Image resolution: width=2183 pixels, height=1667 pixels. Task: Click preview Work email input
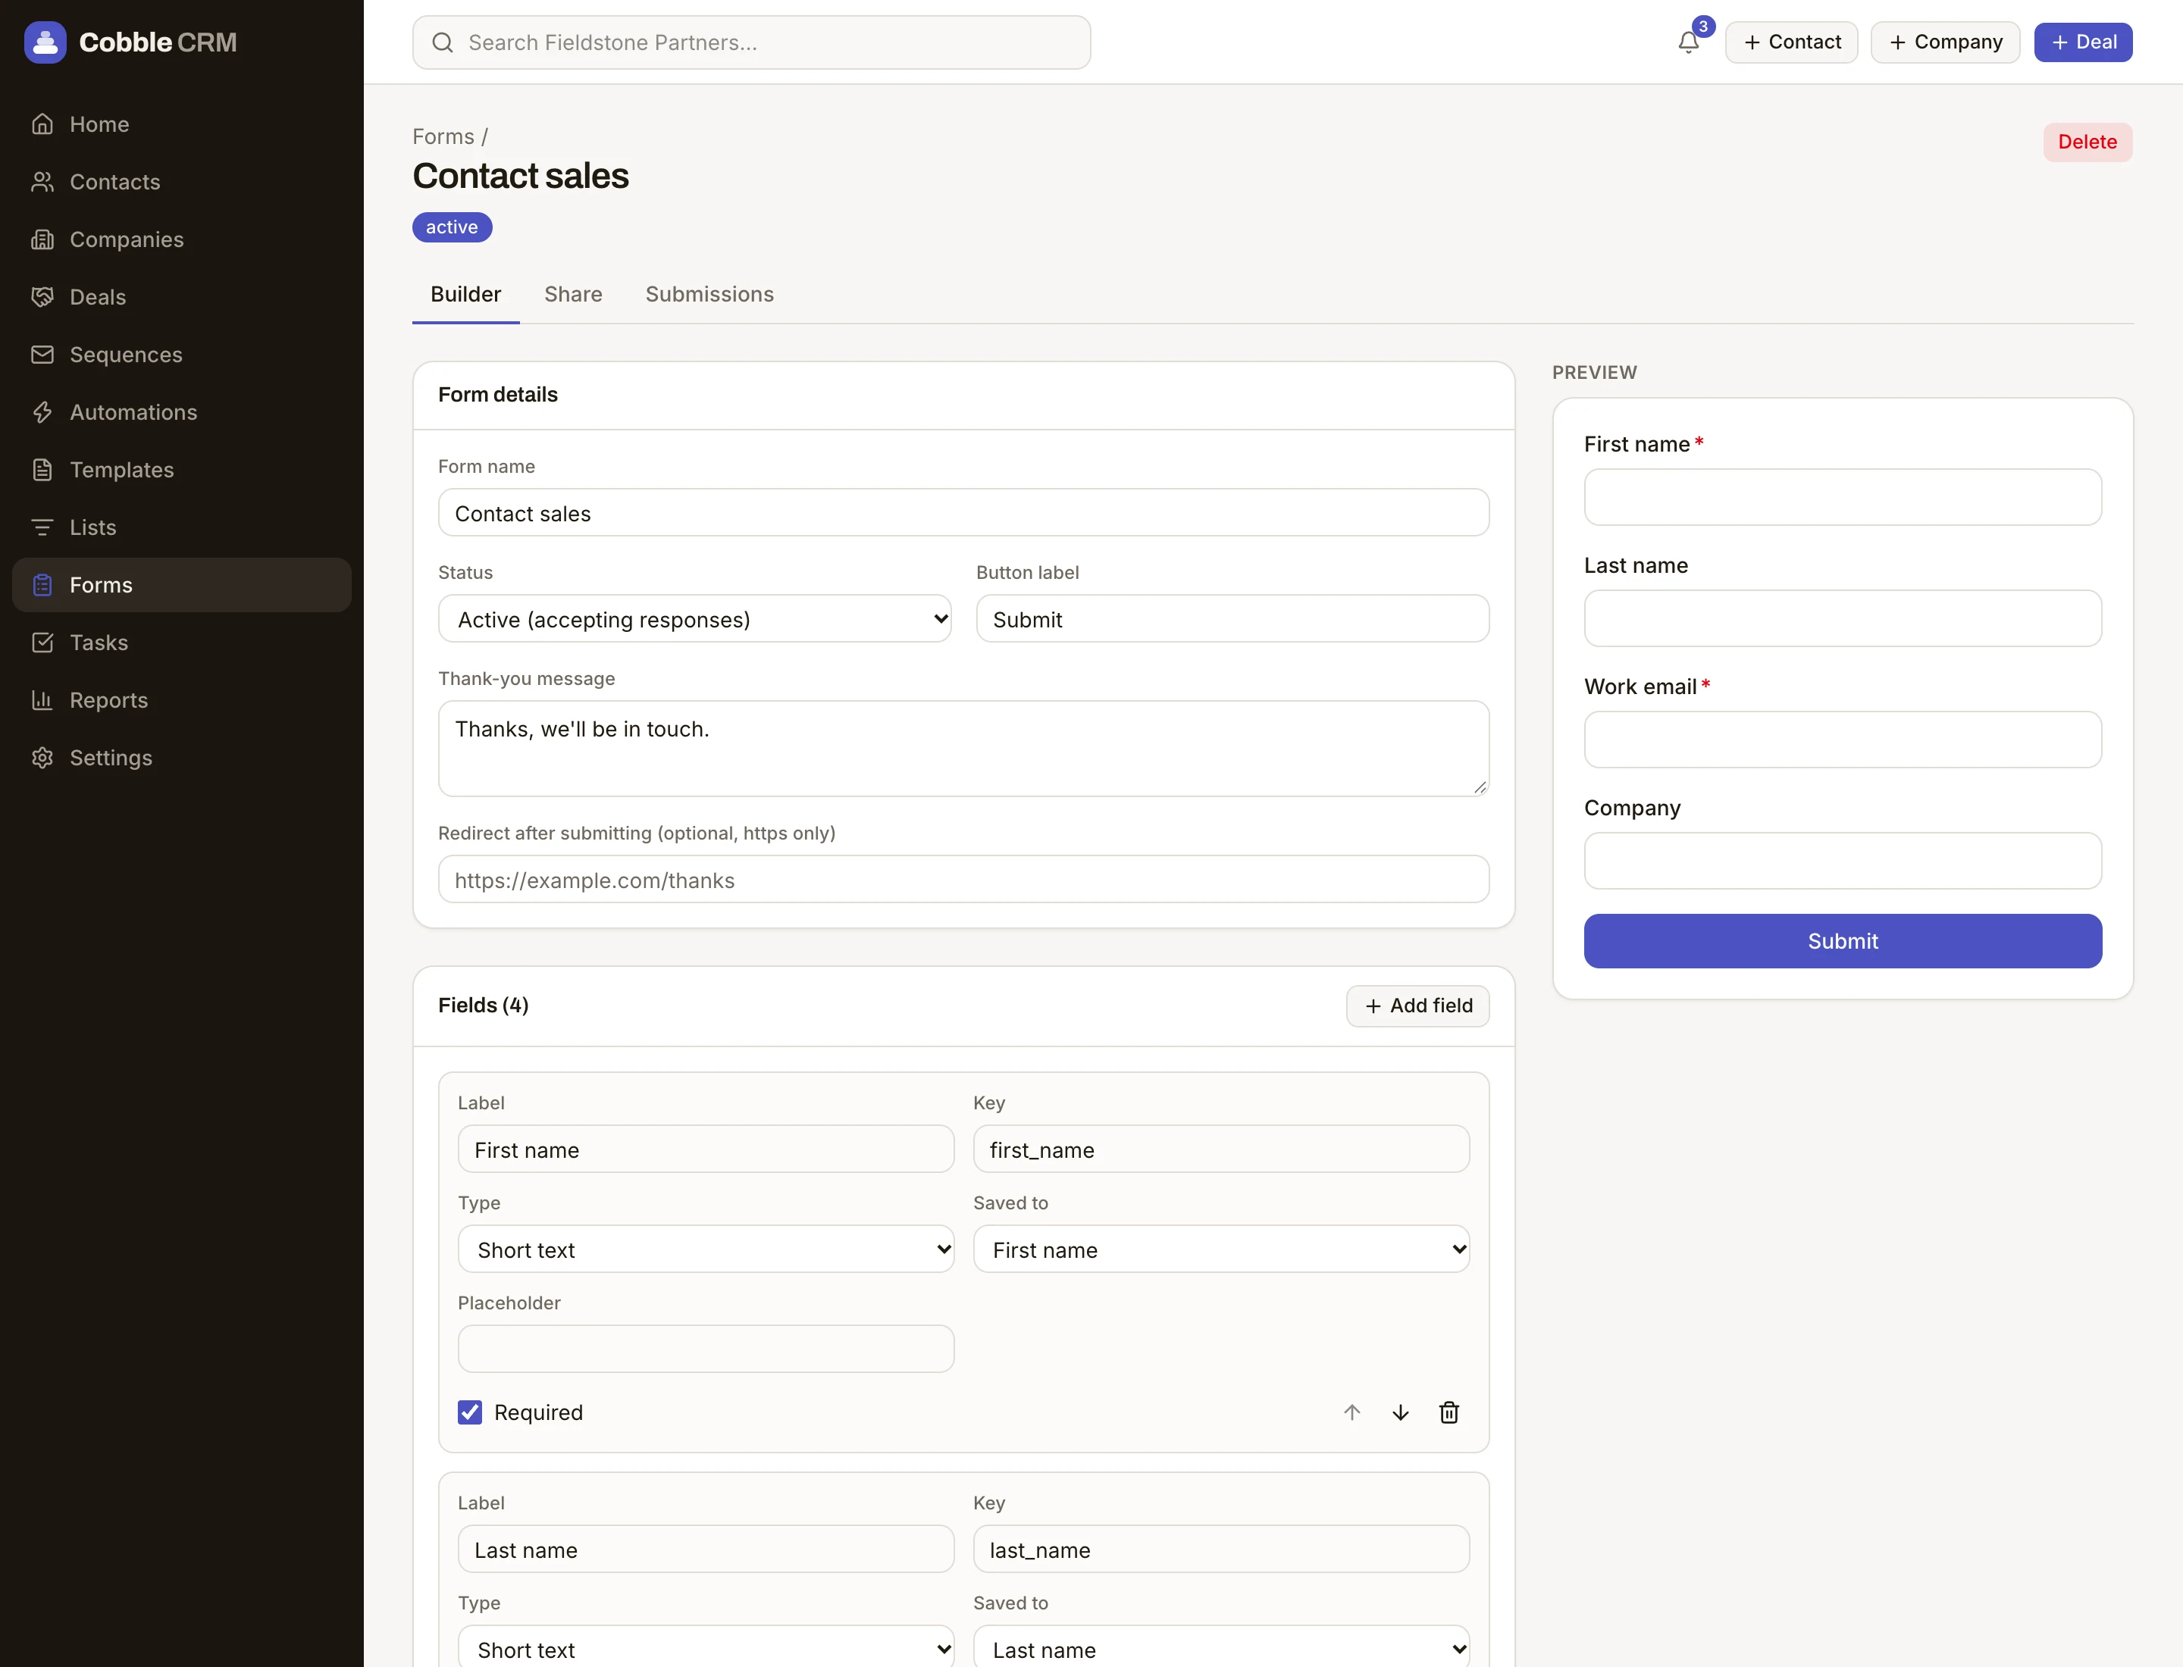pos(1843,740)
